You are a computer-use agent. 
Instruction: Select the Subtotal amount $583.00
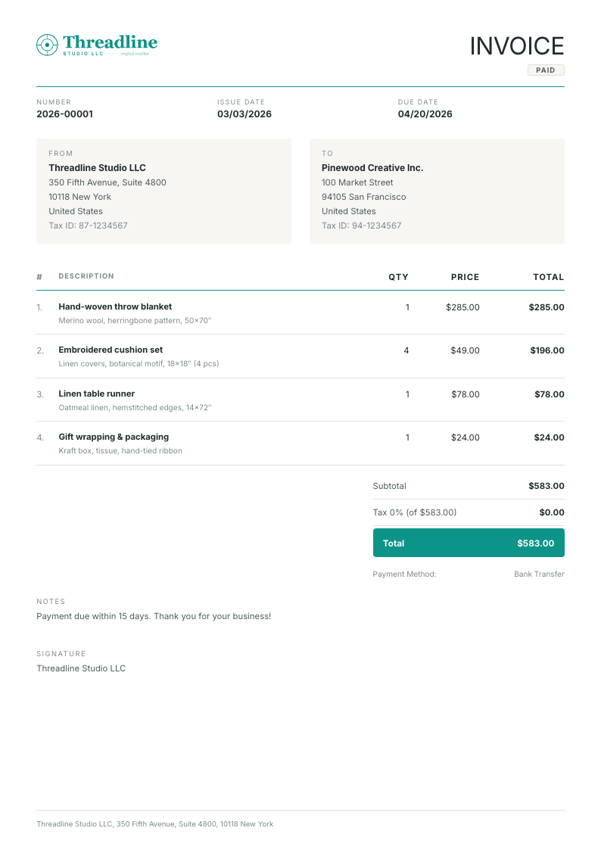pos(547,486)
